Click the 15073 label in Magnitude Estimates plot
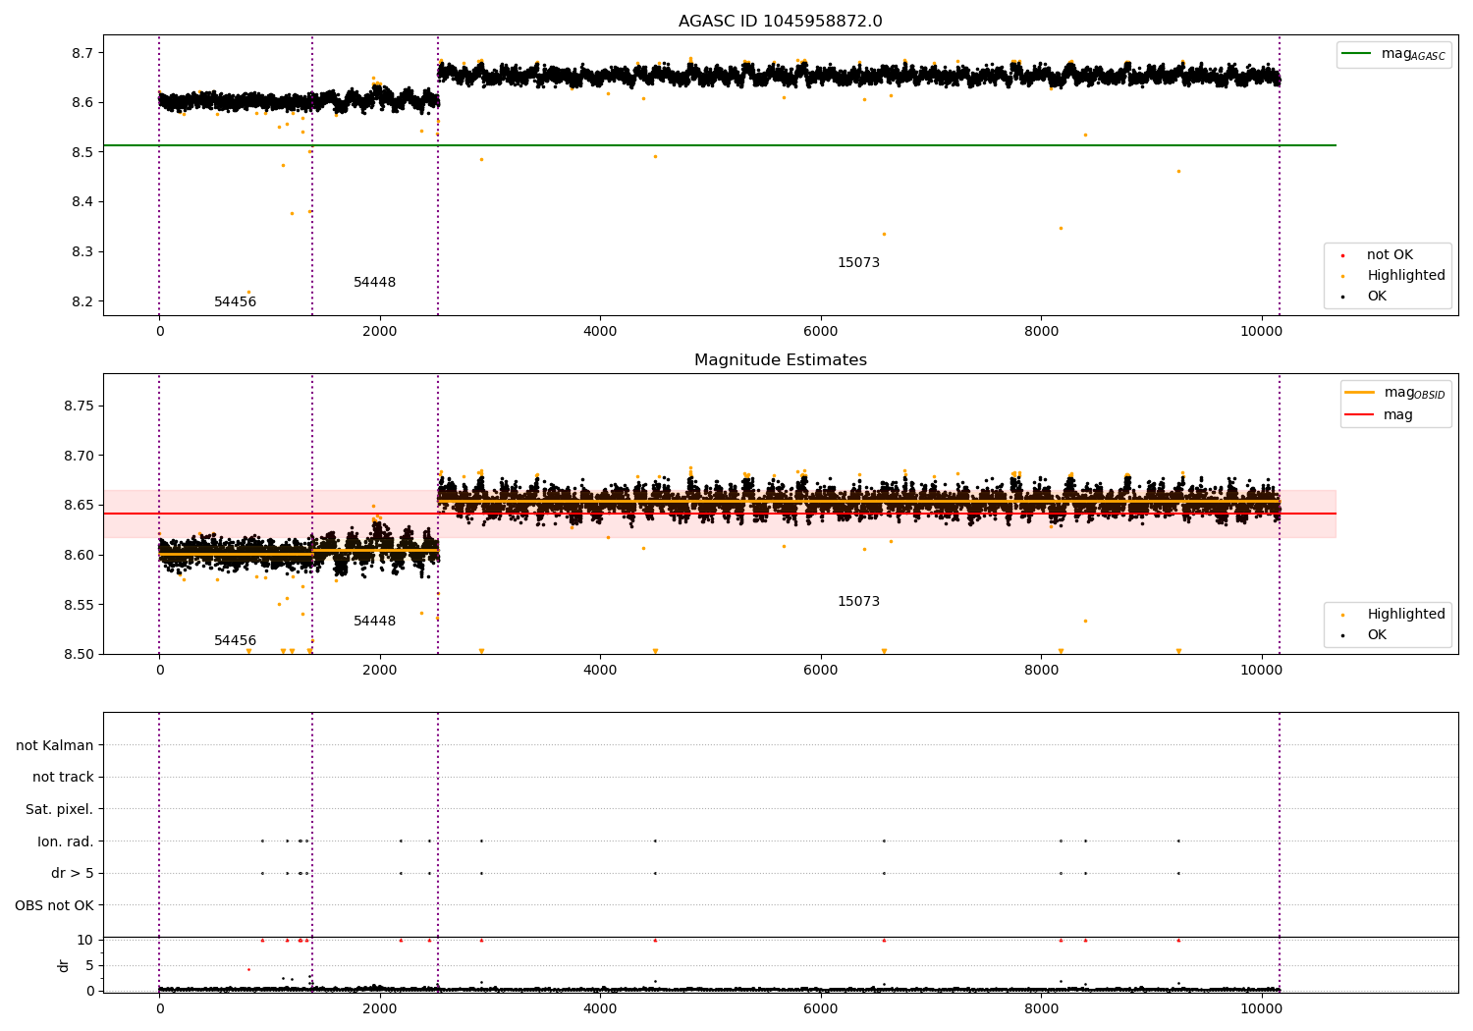 click(858, 602)
